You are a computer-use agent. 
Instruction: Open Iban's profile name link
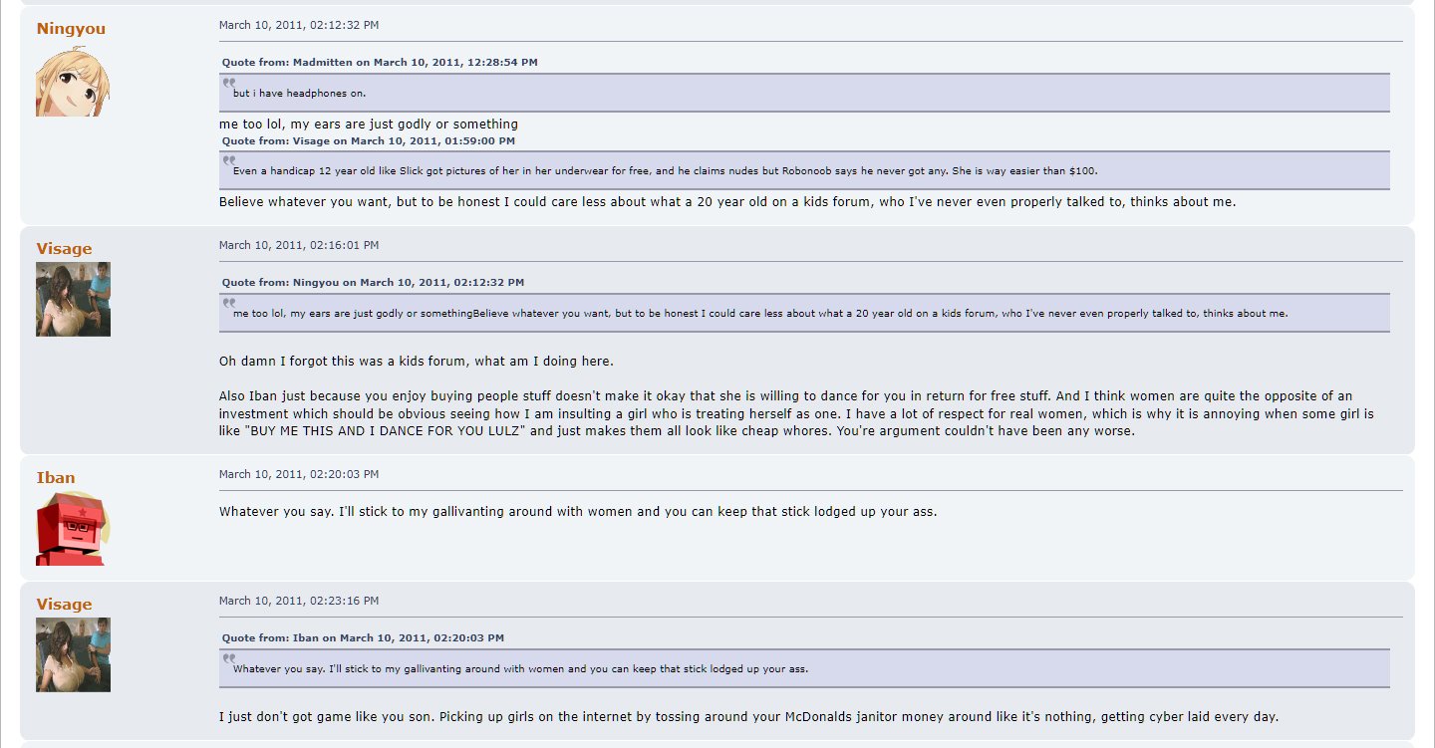pos(56,478)
